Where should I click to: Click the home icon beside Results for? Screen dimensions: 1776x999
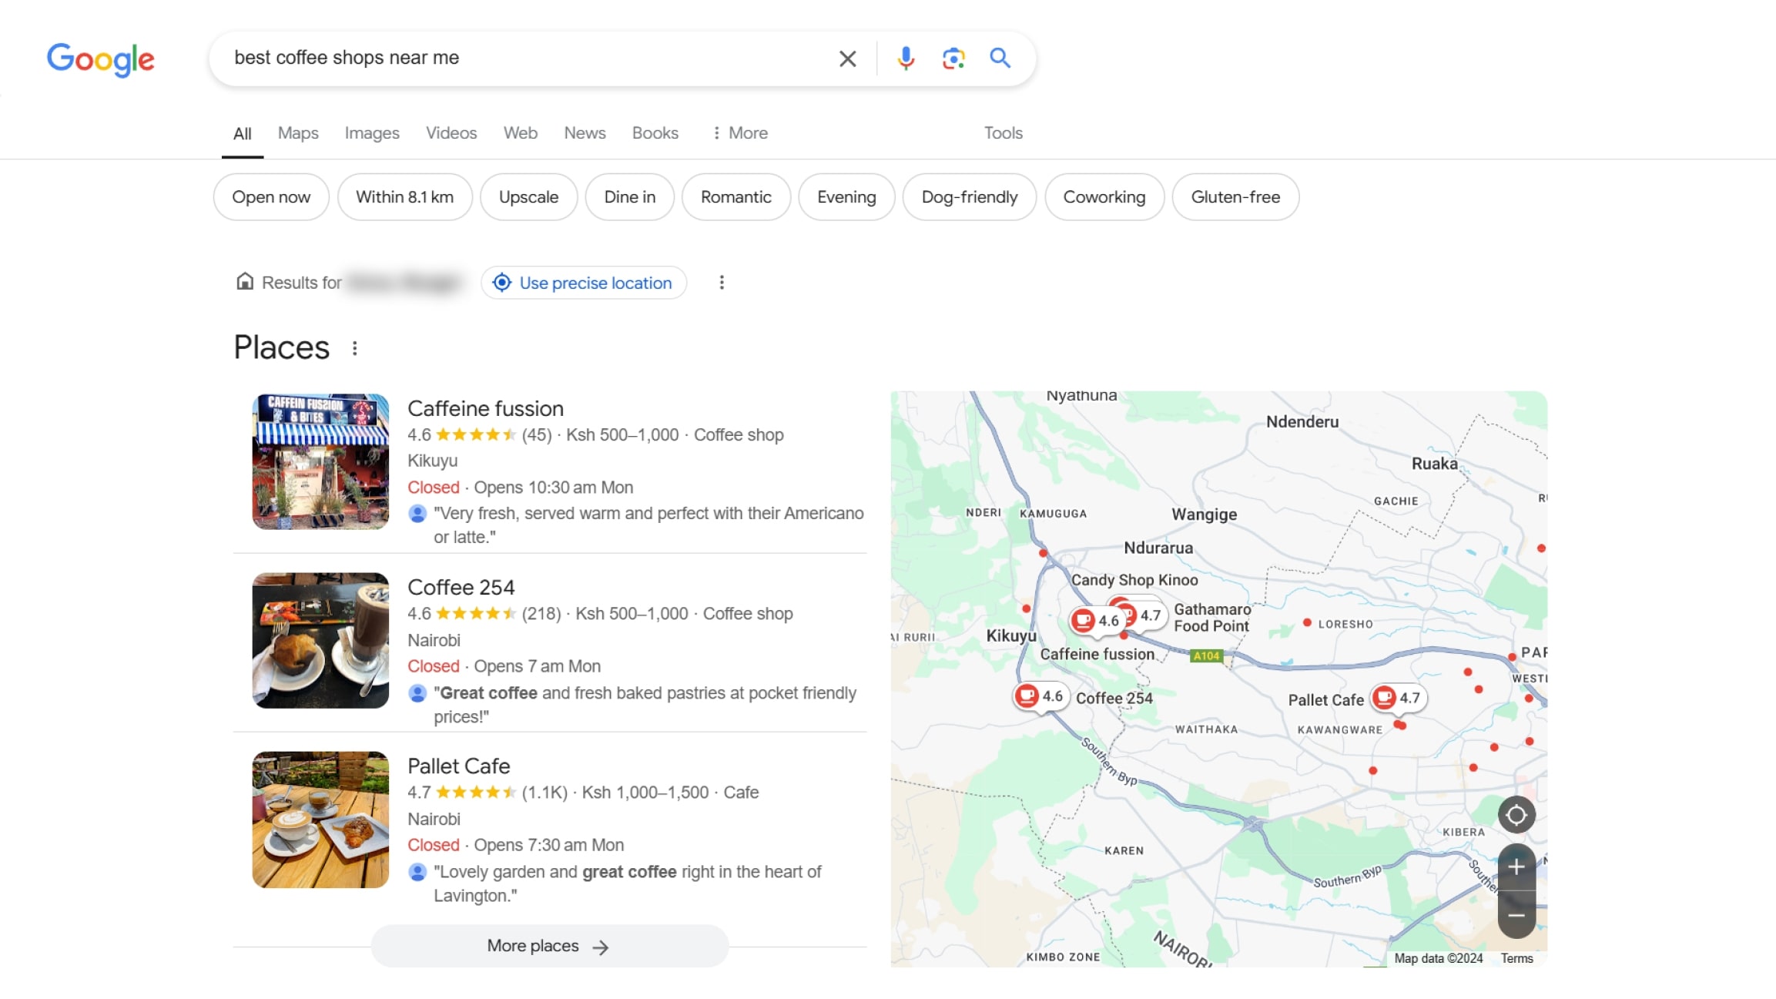[244, 282]
